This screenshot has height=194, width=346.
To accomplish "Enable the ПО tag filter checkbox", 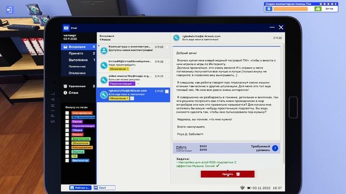I will coord(67,156).
